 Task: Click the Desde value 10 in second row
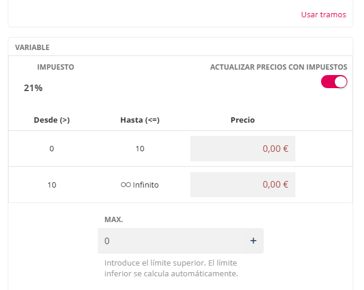tap(52, 185)
